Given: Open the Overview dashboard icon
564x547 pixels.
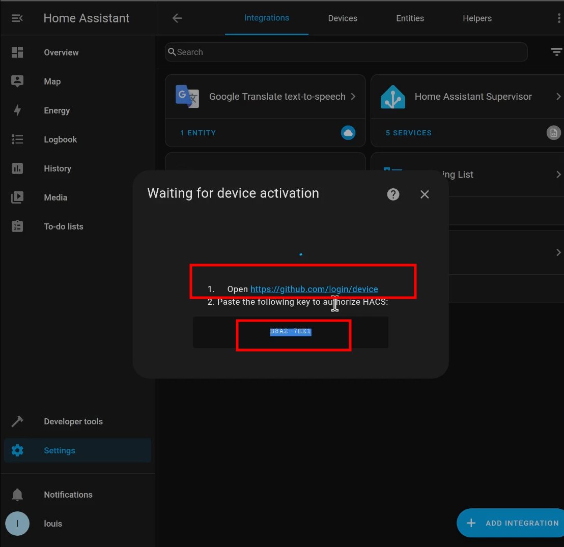Looking at the screenshot, I should tap(17, 52).
